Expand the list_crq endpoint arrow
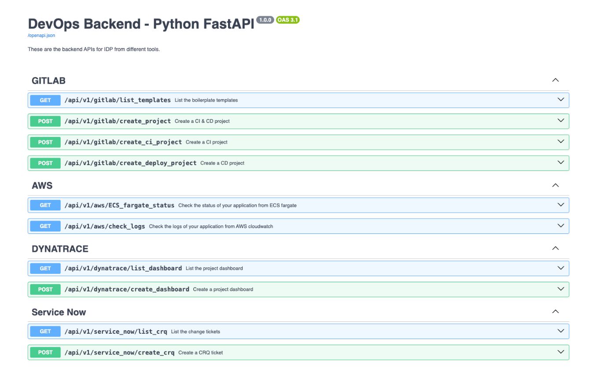 (x=561, y=331)
